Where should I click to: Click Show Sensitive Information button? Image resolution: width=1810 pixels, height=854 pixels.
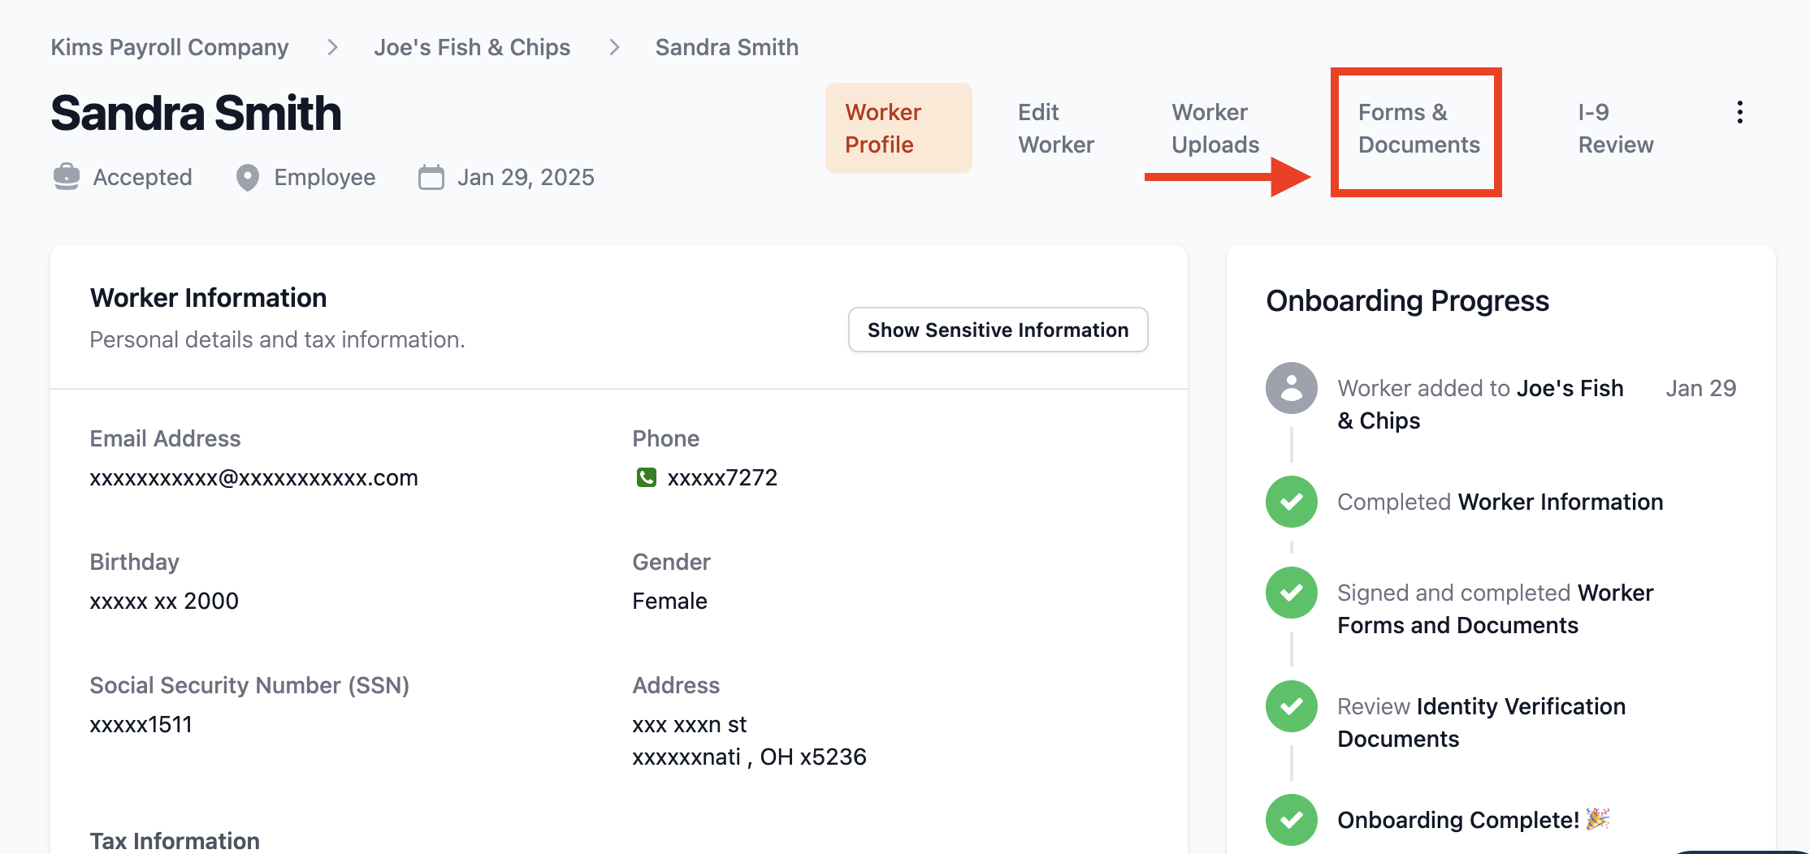[998, 330]
